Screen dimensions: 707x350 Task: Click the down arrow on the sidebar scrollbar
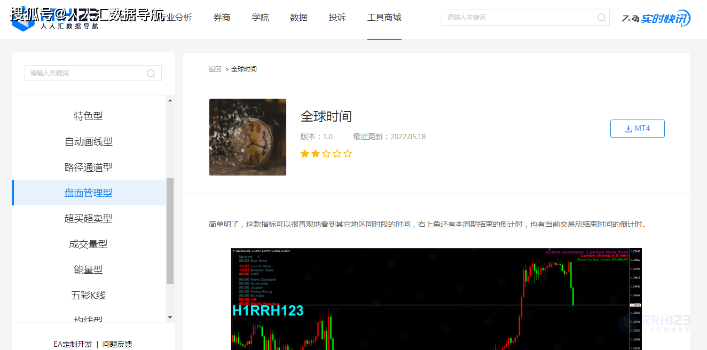[171, 317]
